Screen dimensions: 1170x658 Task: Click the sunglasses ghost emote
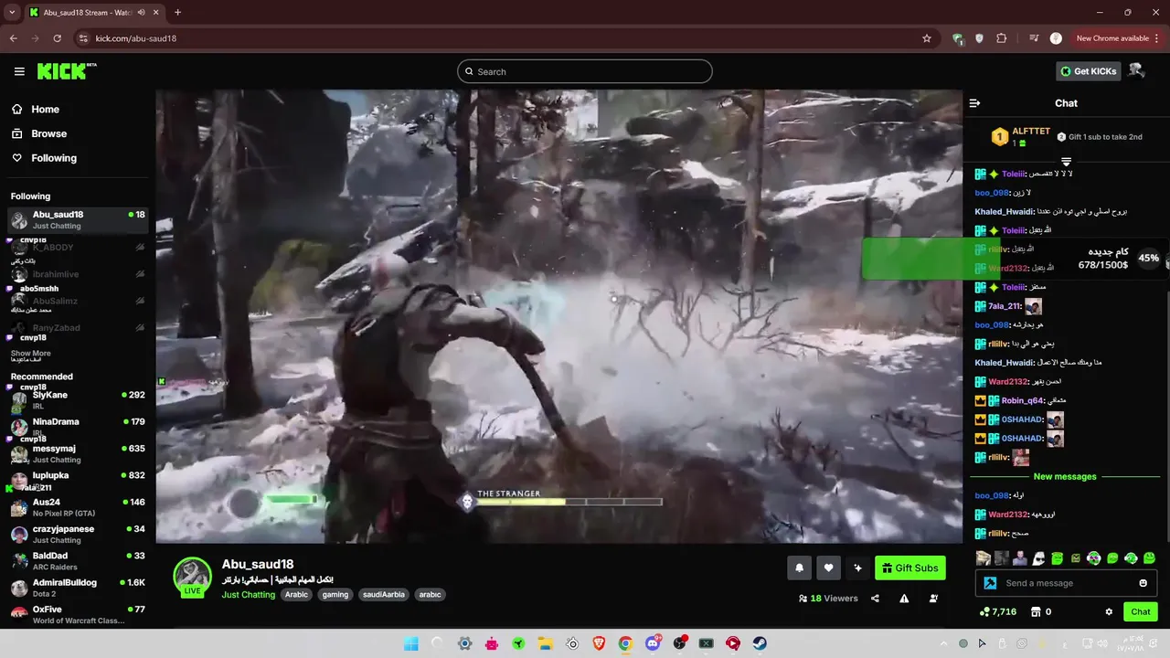(1038, 558)
